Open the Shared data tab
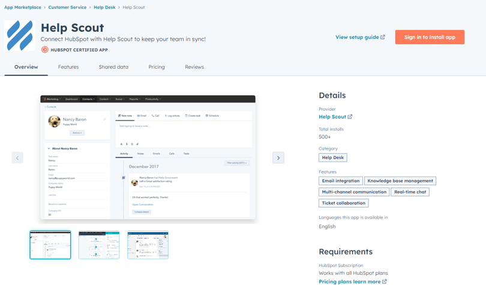The height and width of the screenshot is (285, 486). click(x=113, y=67)
